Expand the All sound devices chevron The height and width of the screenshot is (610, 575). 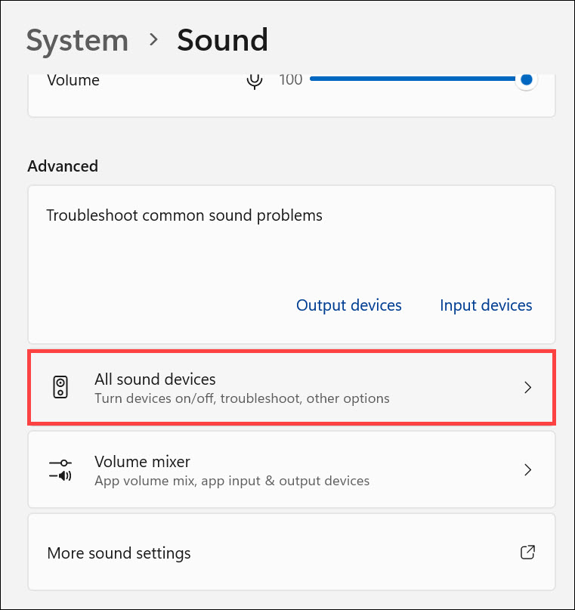[528, 387]
